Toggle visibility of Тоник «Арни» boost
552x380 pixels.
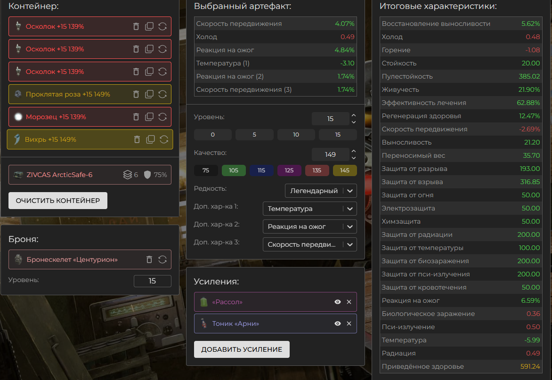click(338, 323)
